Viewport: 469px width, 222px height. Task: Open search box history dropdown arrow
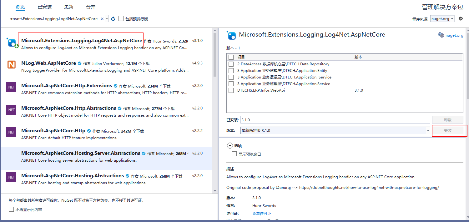(107, 19)
